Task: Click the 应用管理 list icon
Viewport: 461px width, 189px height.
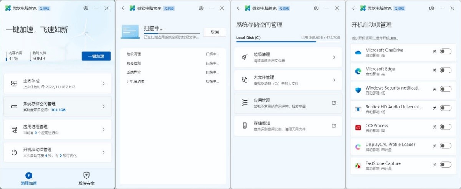Action: (244, 103)
